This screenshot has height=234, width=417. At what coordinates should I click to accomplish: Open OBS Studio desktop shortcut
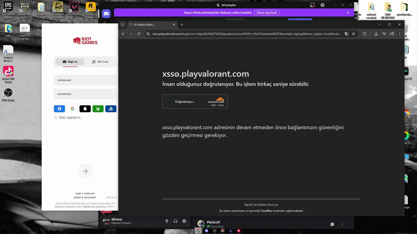click(8, 95)
